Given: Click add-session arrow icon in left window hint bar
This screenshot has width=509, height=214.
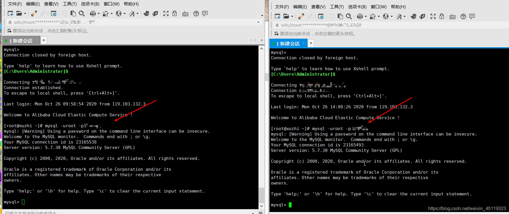Looking at the screenshot, I should click(9, 31).
